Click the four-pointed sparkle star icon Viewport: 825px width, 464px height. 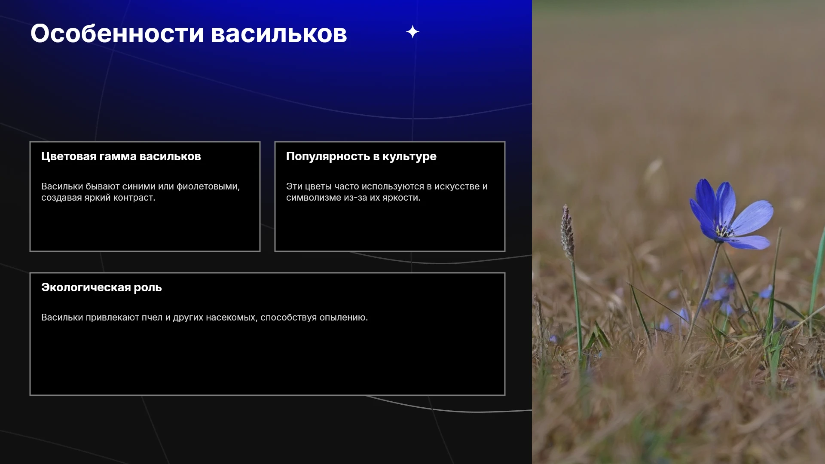tap(412, 32)
